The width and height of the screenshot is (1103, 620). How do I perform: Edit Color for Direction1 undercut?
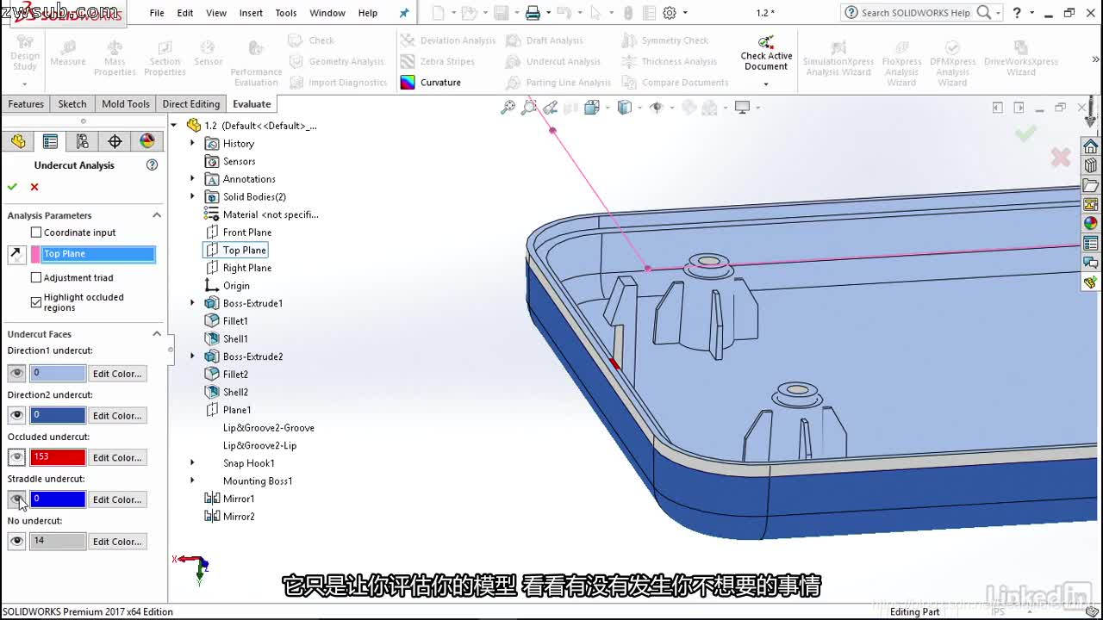(x=117, y=374)
